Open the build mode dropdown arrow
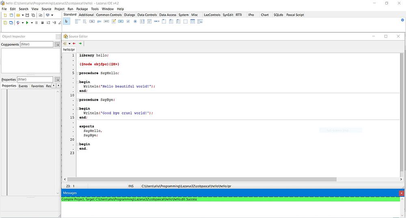Image resolution: width=406 pixels, height=218 pixels. pyautogui.click(x=23, y=23)
